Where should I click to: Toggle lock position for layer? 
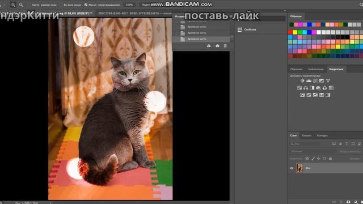click(x=319, y=159)
